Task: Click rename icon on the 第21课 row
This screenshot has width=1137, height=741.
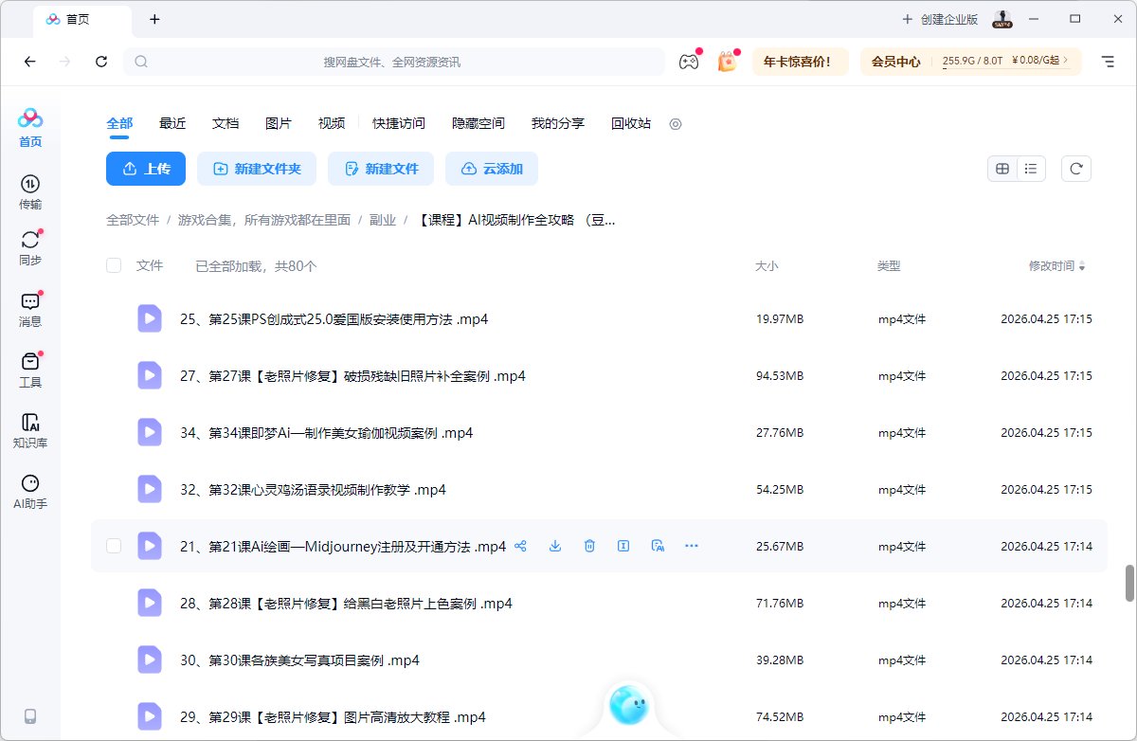Action: pos(623,546)
